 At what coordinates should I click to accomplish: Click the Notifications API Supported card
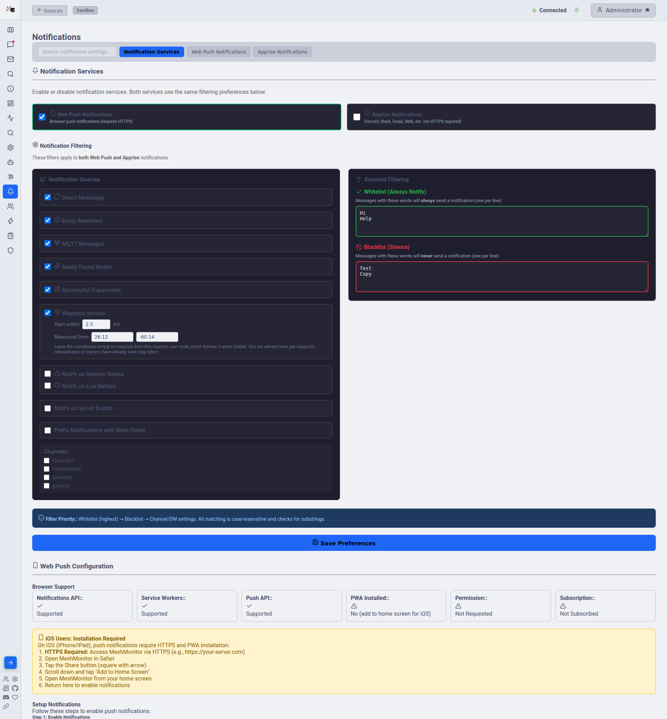[x=82, y=606]
